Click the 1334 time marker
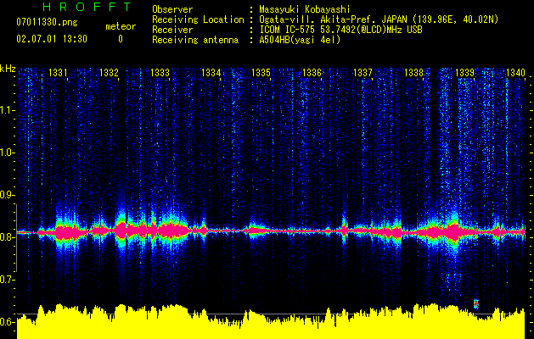This screenshot has height=339, width=534. coord(211,73)
